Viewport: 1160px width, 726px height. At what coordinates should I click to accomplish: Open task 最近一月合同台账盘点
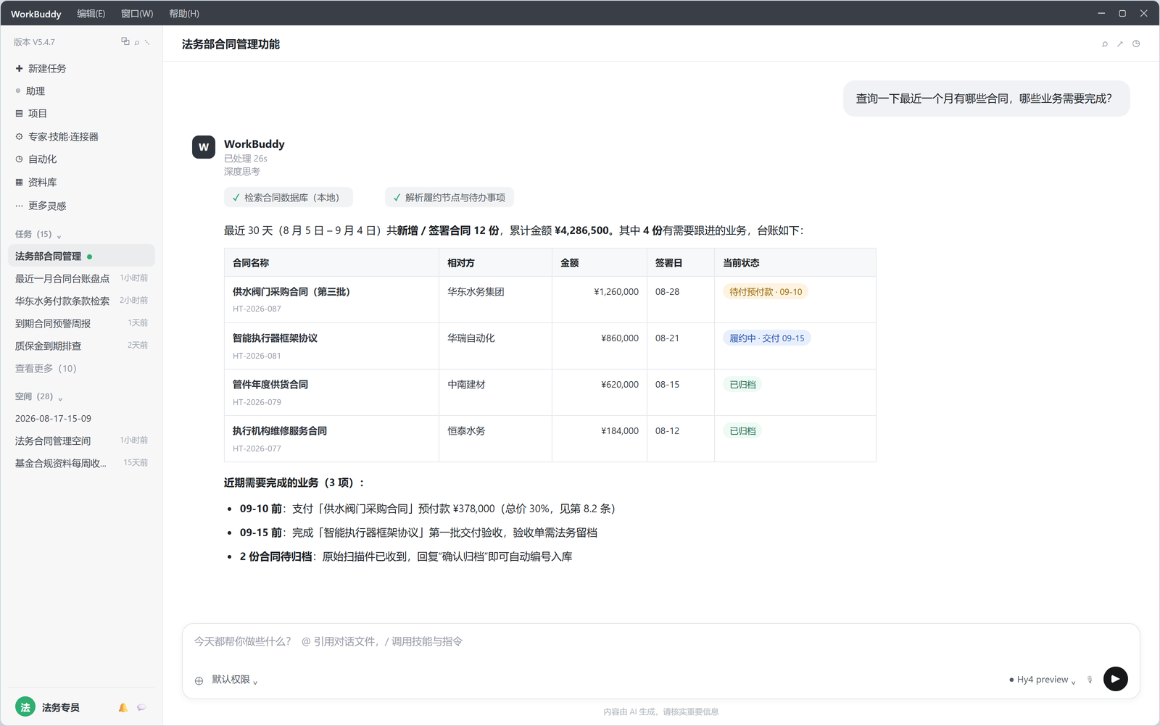(81, 278)
